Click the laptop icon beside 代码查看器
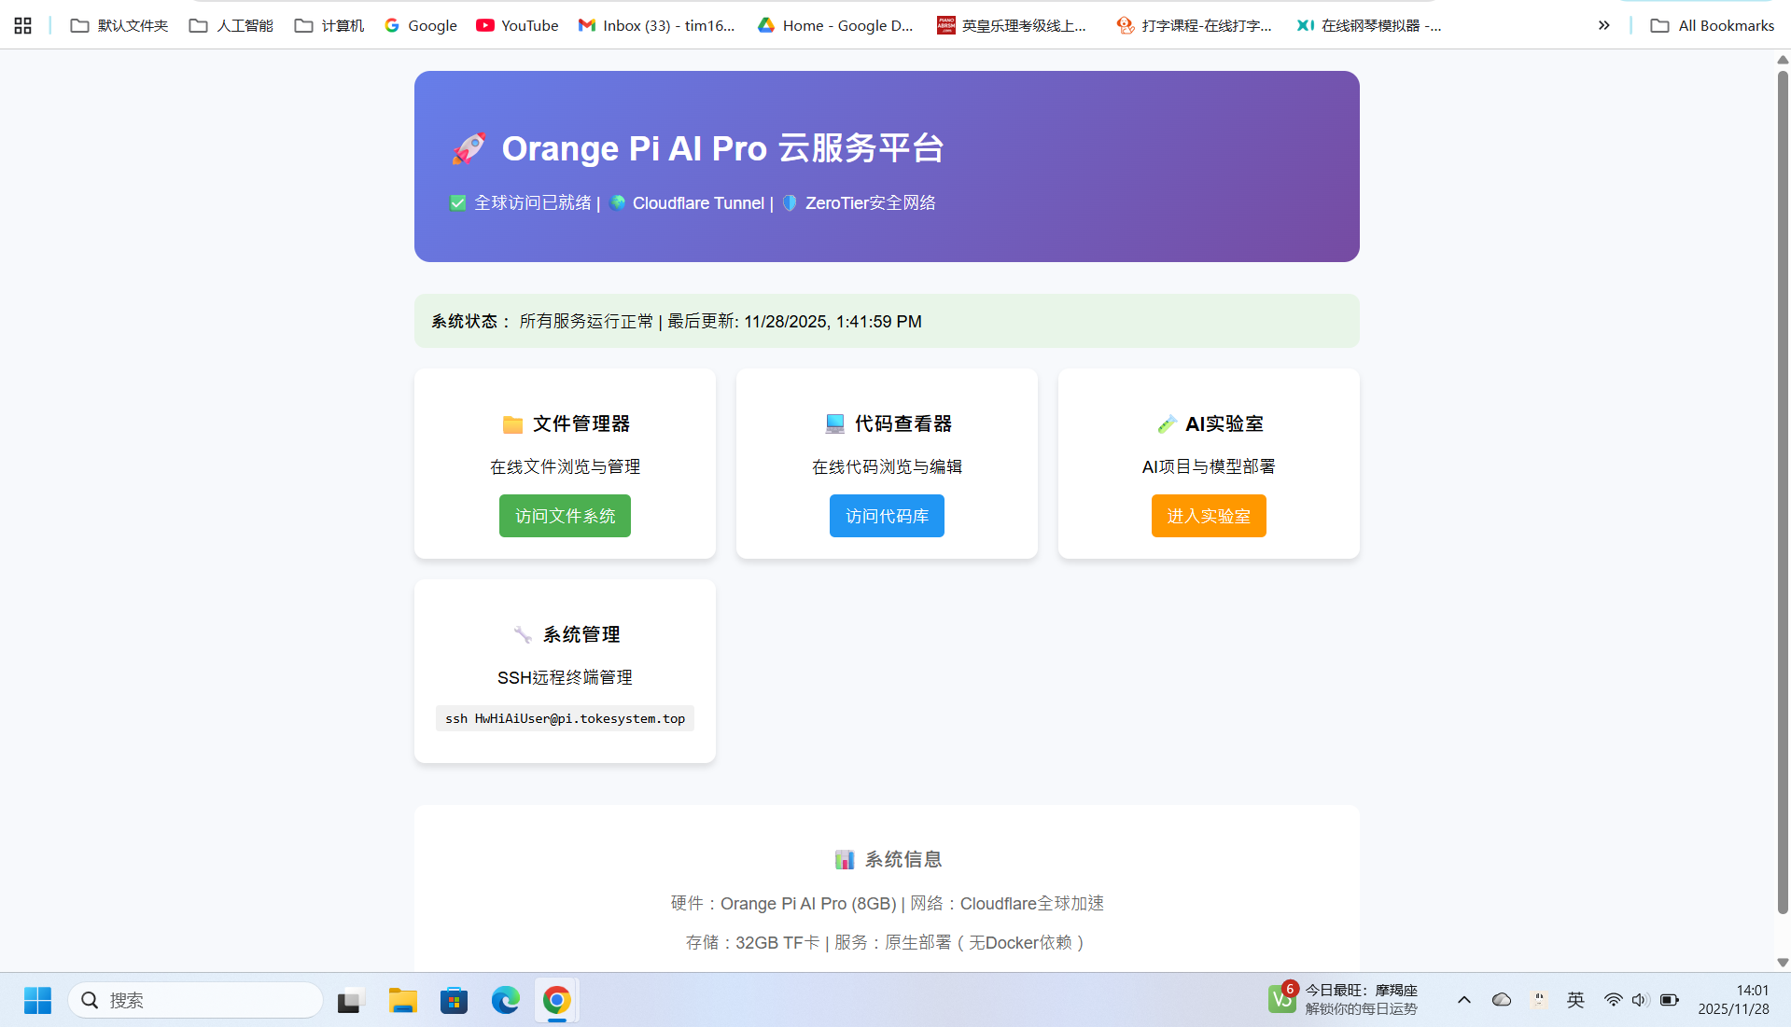This screenshot has height=1027, width=1791. coord(835,424)
